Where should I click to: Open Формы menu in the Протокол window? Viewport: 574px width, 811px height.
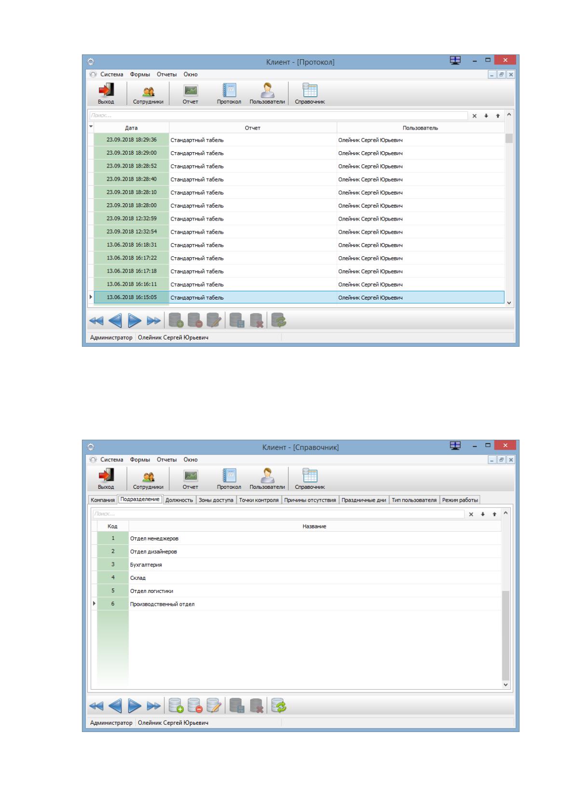140,74
